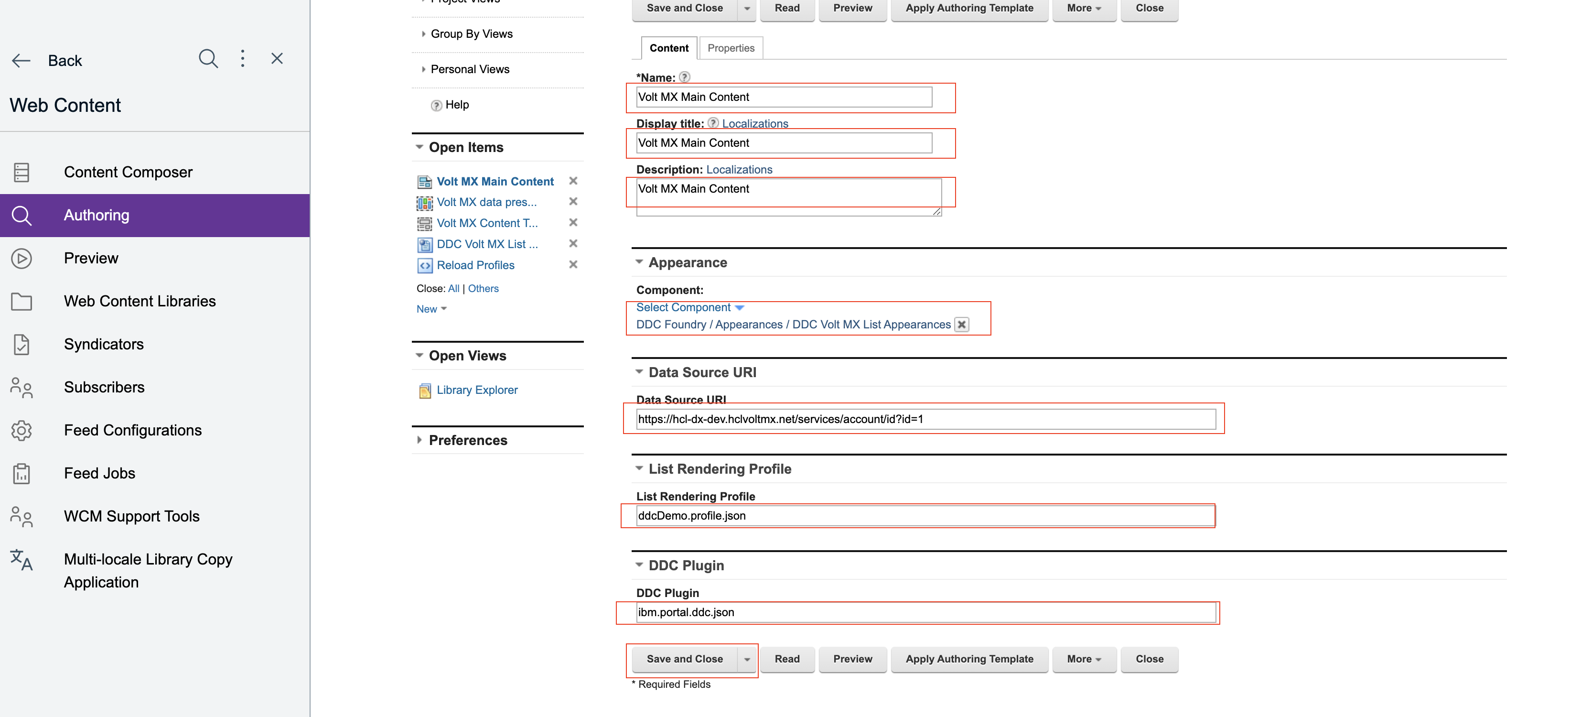Viewport: 1570px width, 717px height.
Task: Open Library Explorer view
Action: 477,390
